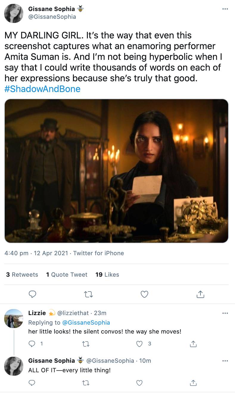Open more options on Lizzie's reply
This screenshot has height=394, width=235.
(x=225, y=313)
